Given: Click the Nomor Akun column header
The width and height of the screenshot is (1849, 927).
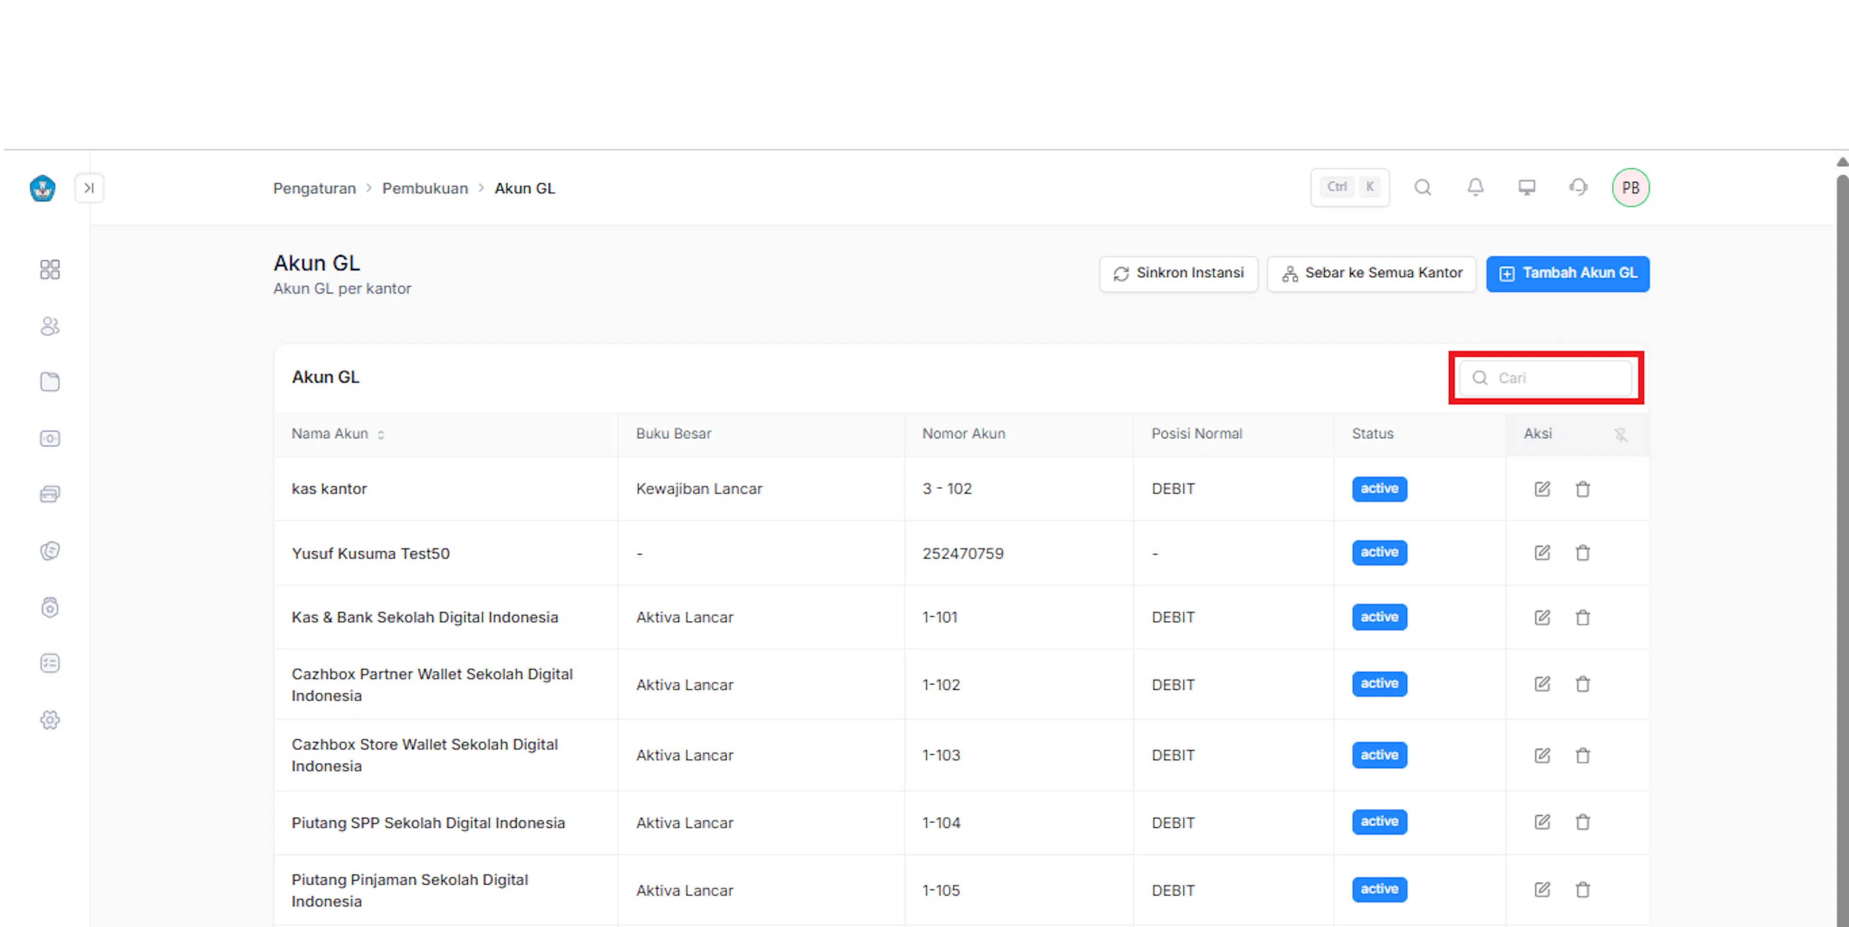Looking at the screenshot, I should coord(963,433).
